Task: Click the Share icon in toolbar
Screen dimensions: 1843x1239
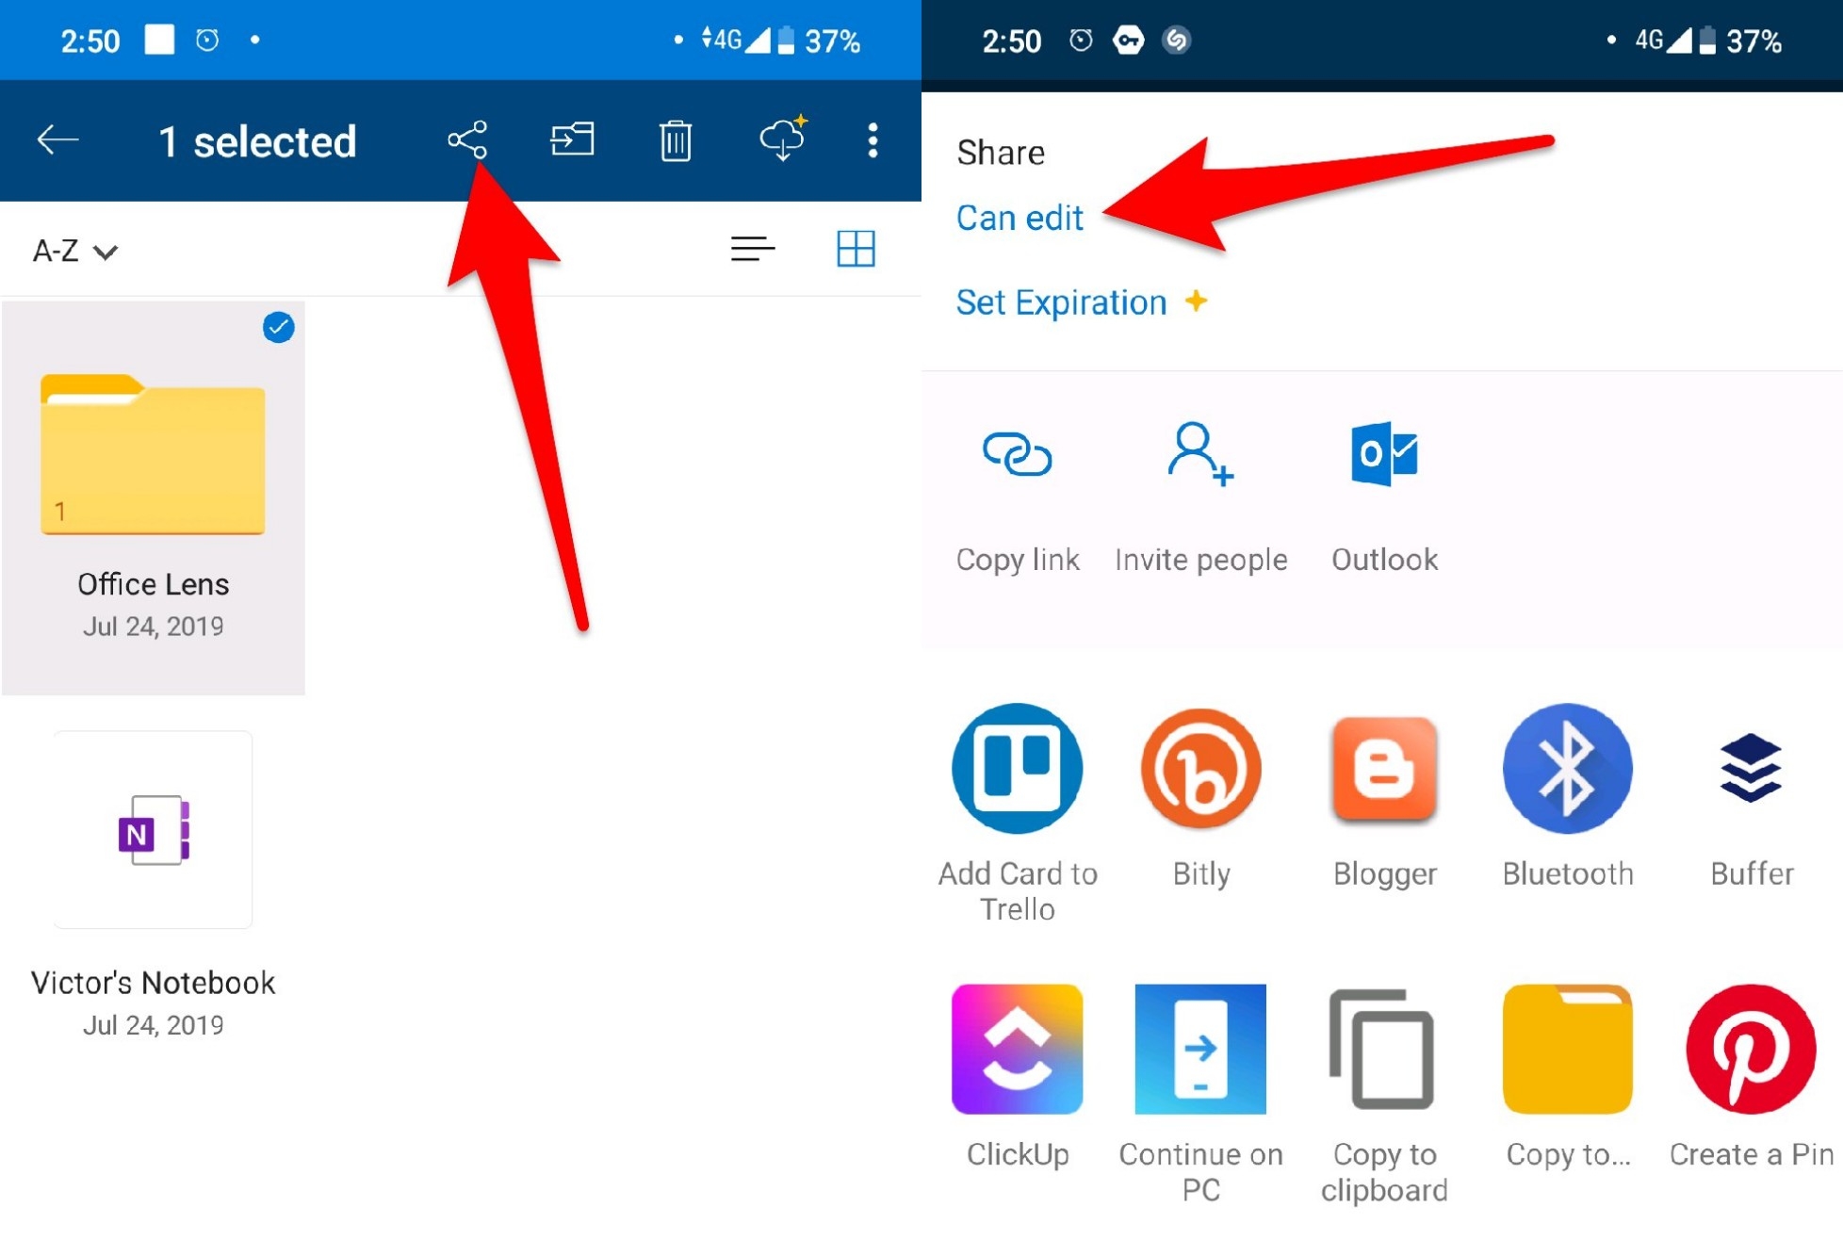Action: 466,139
